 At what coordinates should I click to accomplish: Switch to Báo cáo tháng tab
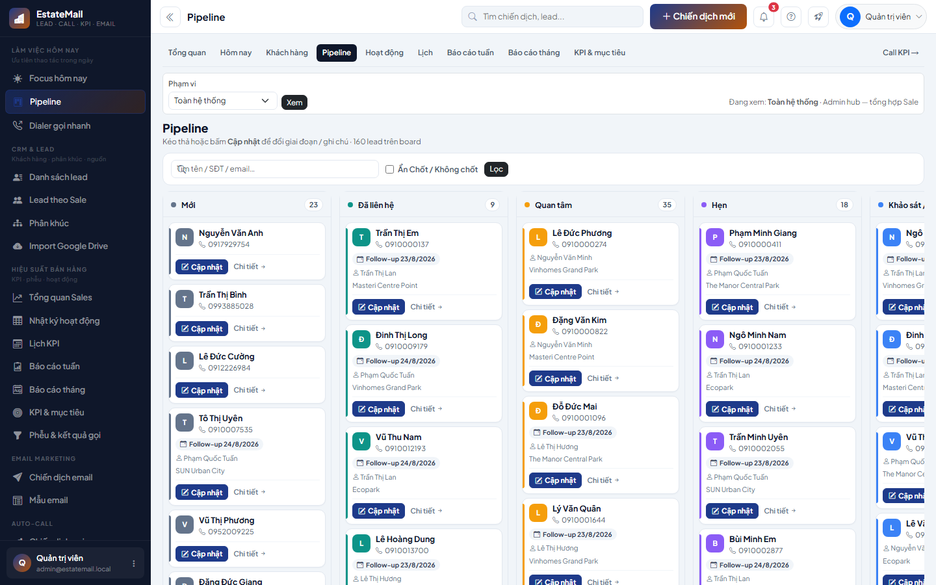534,53
